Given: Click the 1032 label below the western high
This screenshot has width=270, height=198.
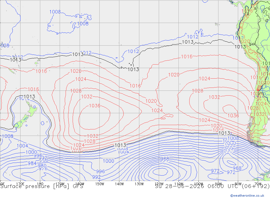Looking at the screenshot, I should (93, 136).
